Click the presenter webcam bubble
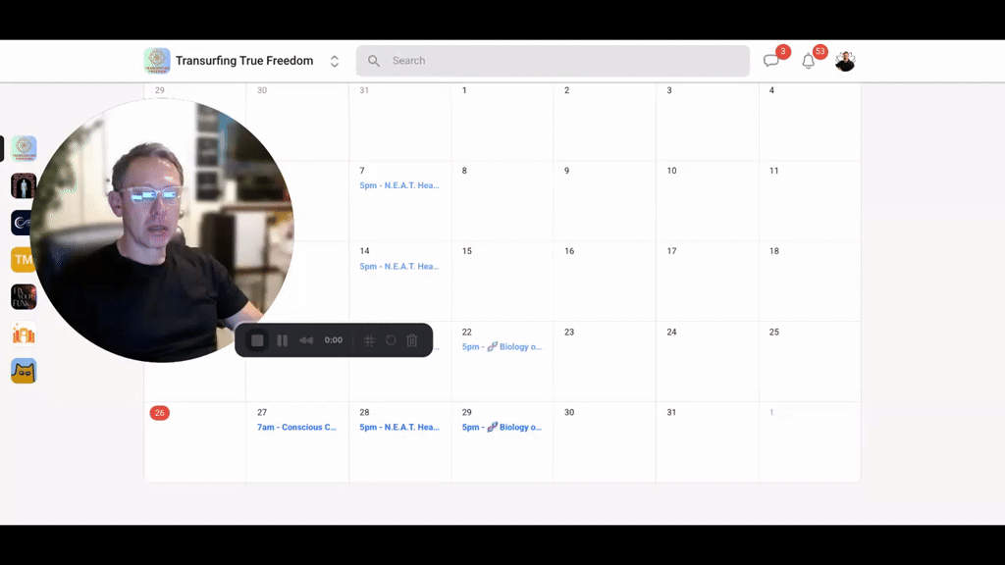 [x=162, y=231]
